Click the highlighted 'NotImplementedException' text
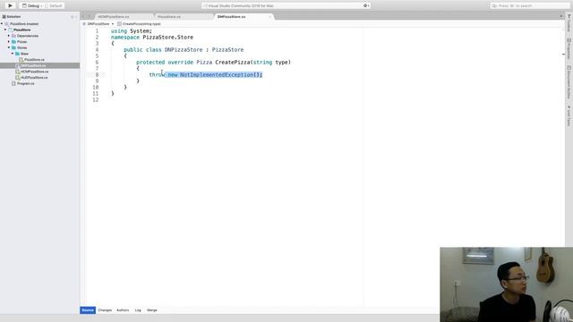Image resolution: width=573 pixels, height=322 pixels. tap(217, 75)
